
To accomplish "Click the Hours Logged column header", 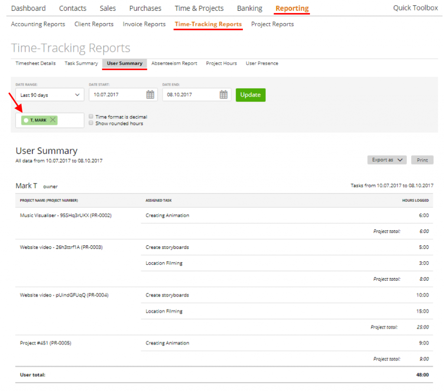I will point(415,200).
